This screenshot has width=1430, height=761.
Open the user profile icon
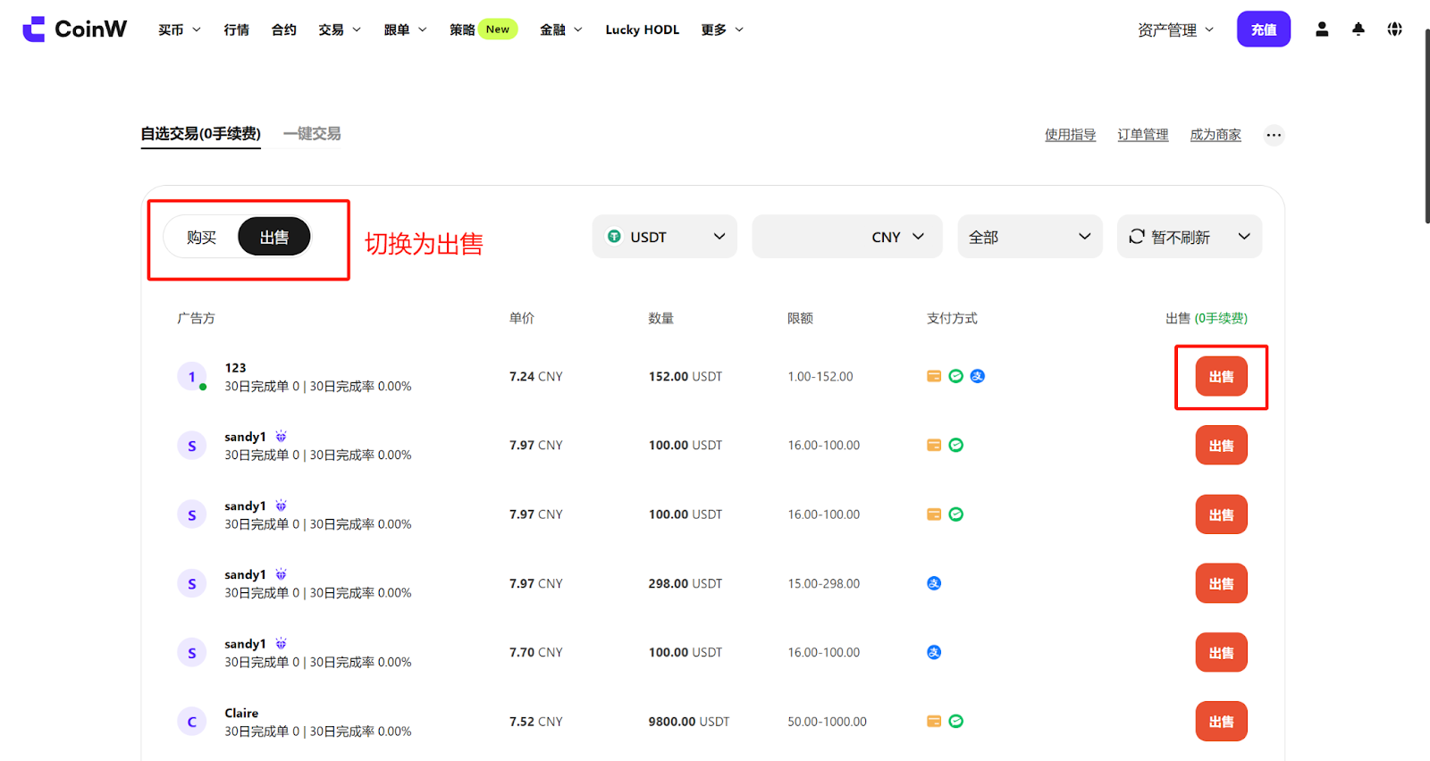tap(1322, 29)
